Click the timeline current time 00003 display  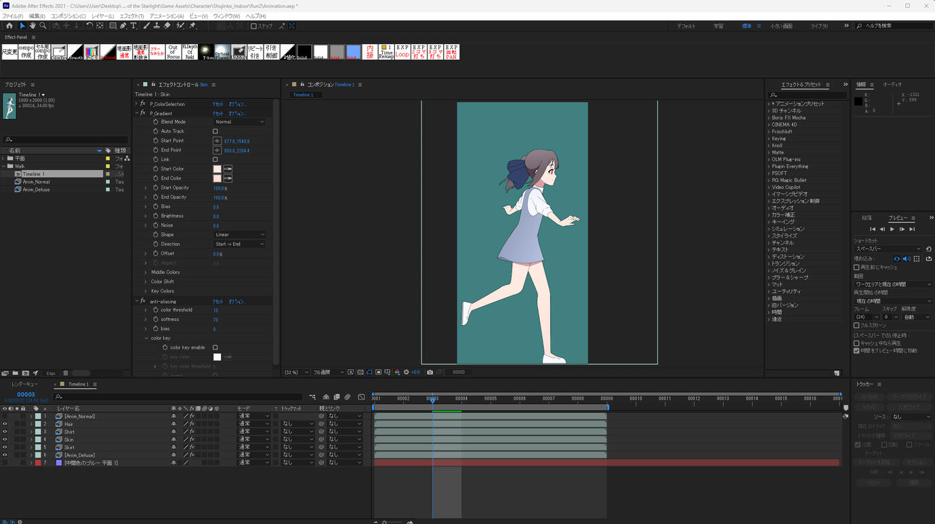tap(26, 395)
